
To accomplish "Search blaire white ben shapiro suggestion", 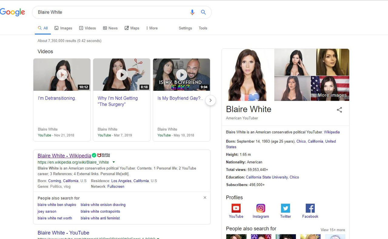I will [x=57, y=205].
